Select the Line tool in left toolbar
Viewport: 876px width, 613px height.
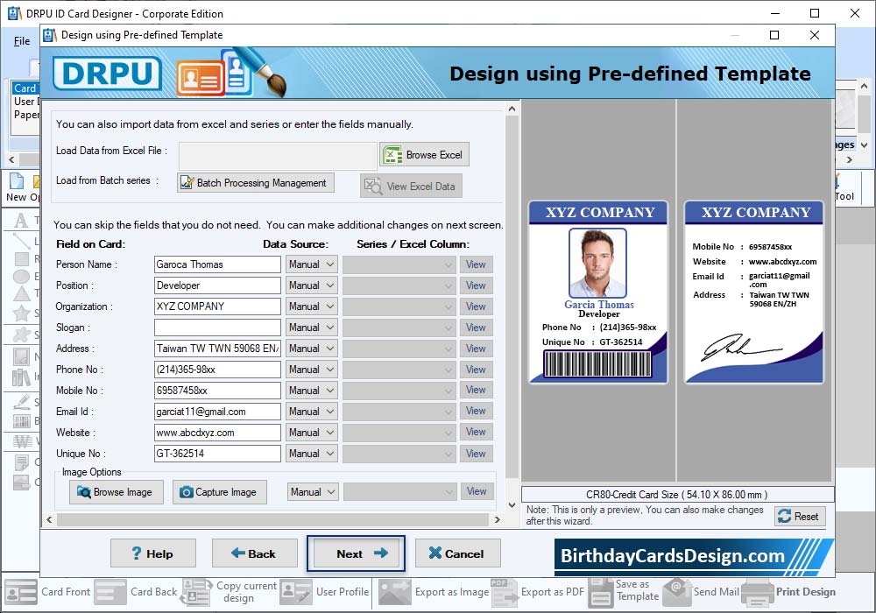point(21,241)
